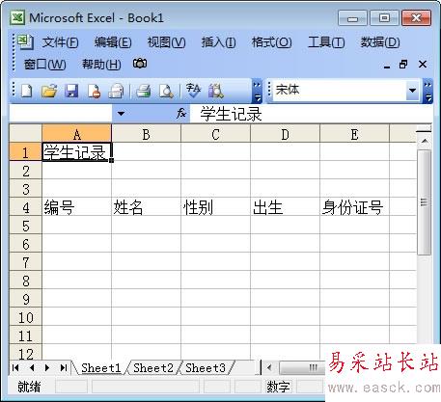Click the horizontal scrollbar thumb
Image resolution: width=441 pixels, height=402 pixels.
pos(302,367)
